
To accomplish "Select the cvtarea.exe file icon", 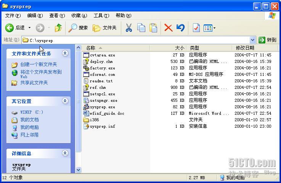I will coord(86,55).
